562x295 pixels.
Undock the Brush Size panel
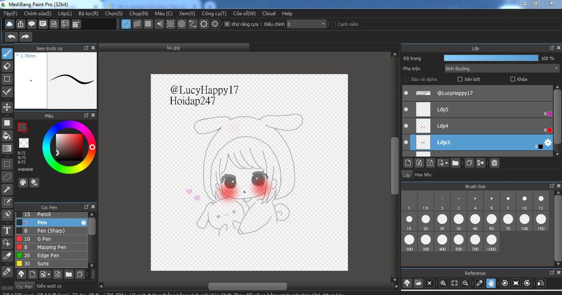click(552, 186)
